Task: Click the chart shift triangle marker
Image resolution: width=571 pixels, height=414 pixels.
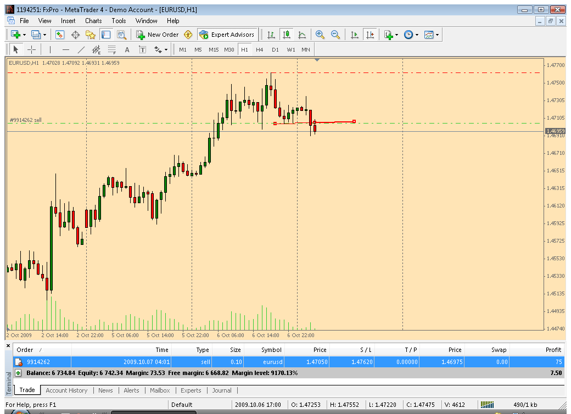Action: tap(317, 60)
